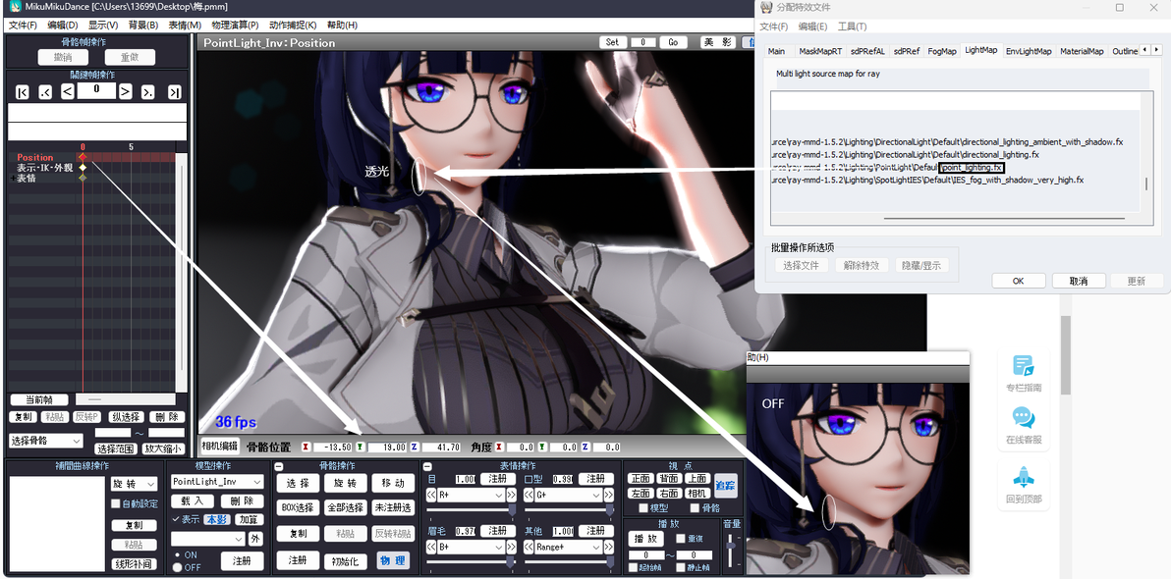Select the OFF radio button
Image resolution: width=1171 pixels, height=579 pixels.
point(177,567)
